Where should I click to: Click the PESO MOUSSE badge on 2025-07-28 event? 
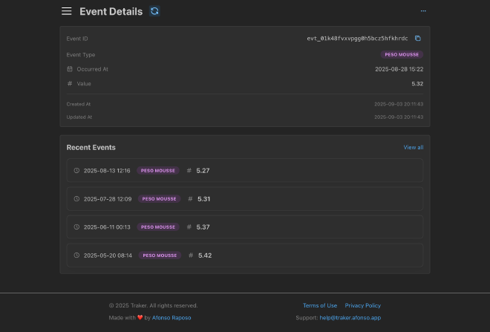point(159,199)
